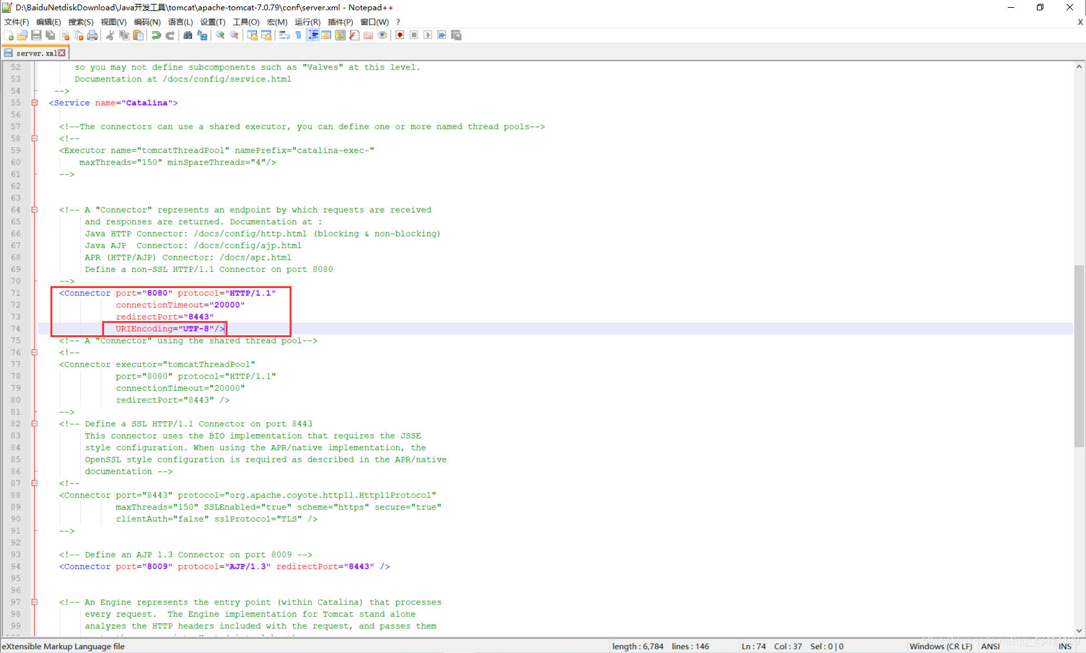Image resolution: width=1086 pixels, height=653 pixels.
Task: Save the current file via toolbar
Action: 36,35
